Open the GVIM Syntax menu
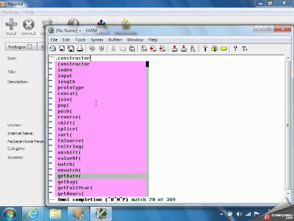 coord(97,40)
